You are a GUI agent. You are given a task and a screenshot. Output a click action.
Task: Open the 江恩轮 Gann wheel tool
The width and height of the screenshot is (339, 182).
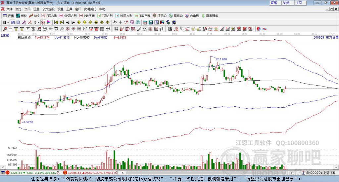160,16
